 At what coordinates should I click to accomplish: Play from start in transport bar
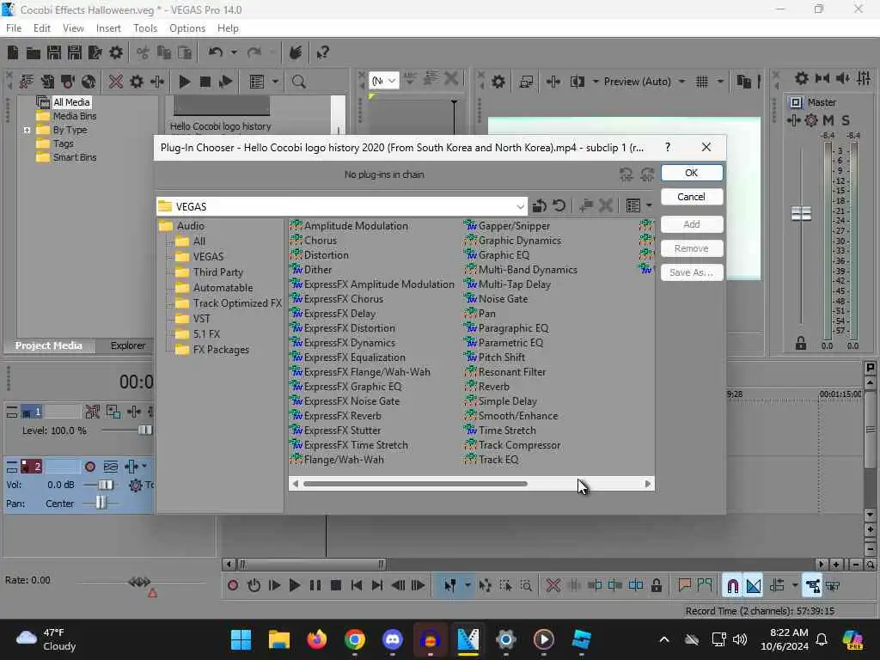pyautogui.click(x=274, y=585)
